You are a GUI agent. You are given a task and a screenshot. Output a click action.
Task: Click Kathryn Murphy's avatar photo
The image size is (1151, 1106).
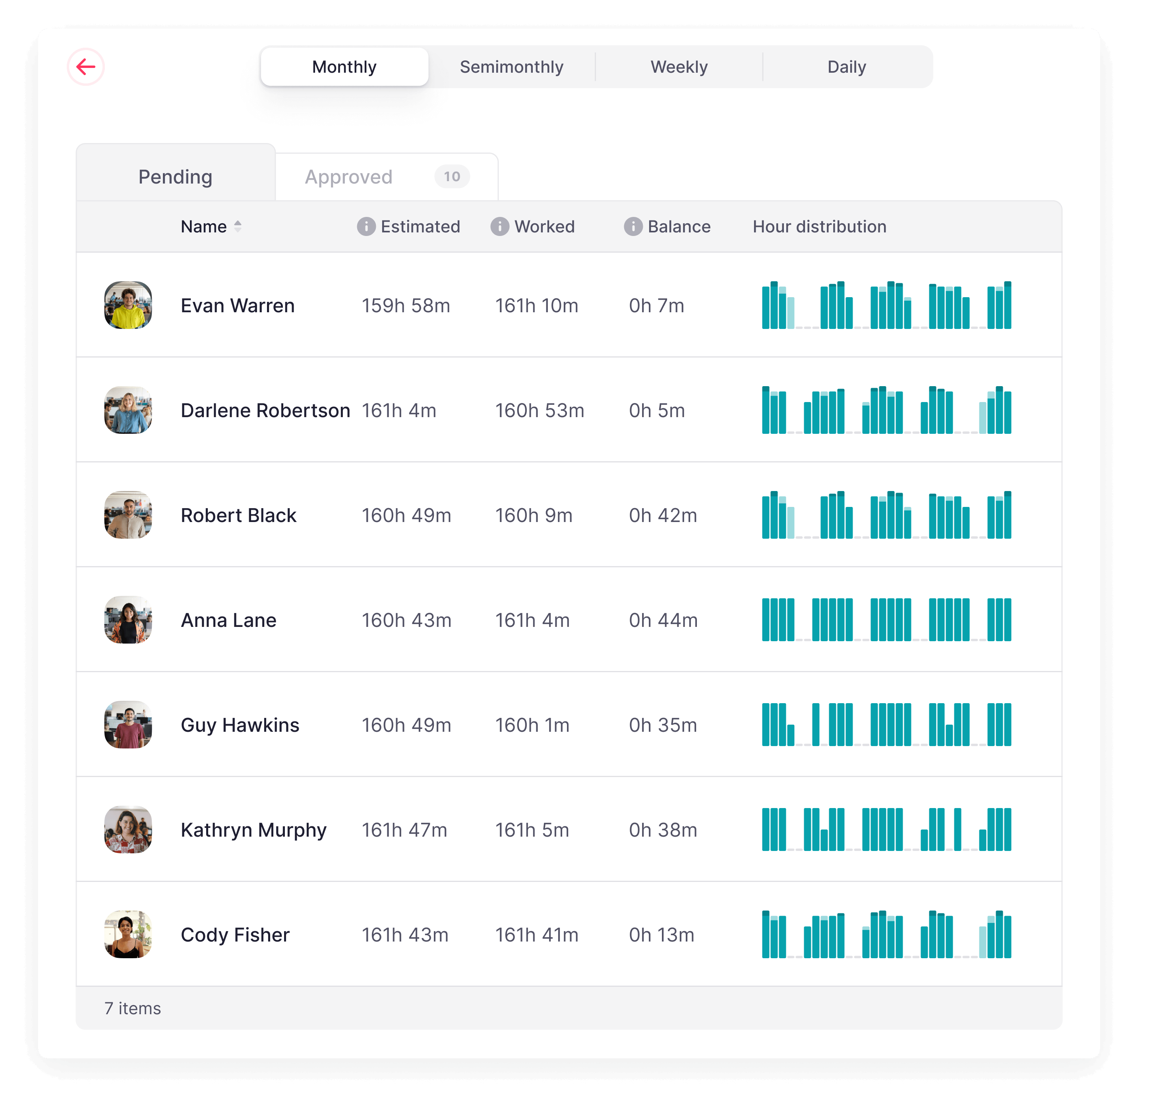[128, 830]
